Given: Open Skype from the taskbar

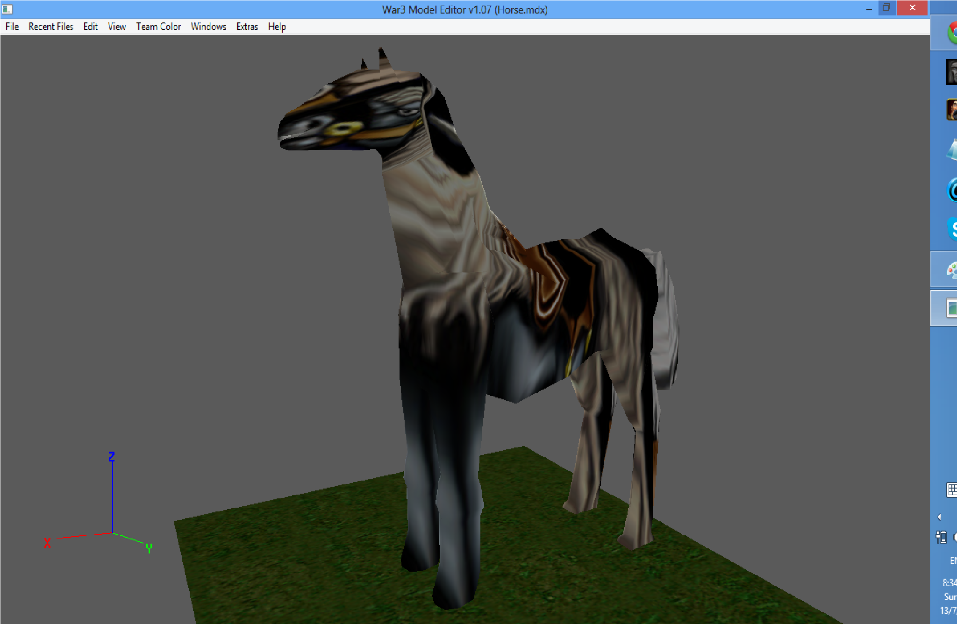Looking at the screenshot, I should pos(951,229).
